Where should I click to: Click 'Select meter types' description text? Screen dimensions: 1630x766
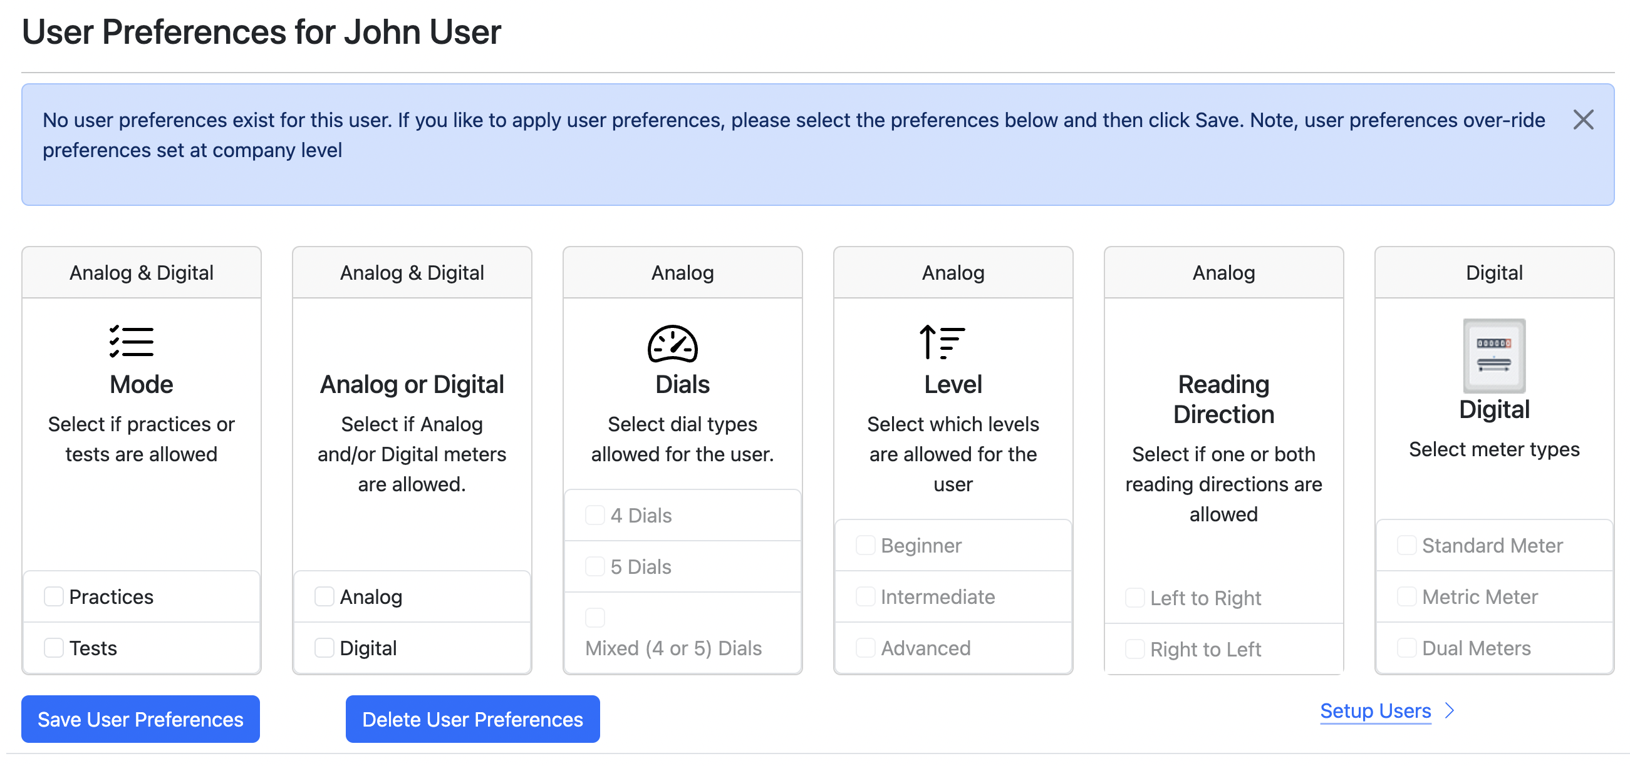click(x=1494, y=449)
